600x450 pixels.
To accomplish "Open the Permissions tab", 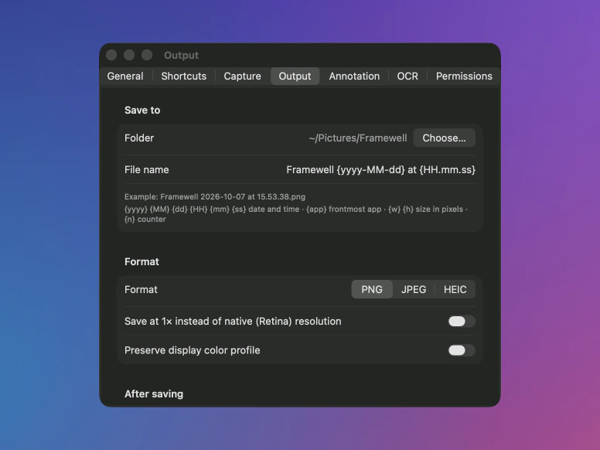I will pos(464,76).
